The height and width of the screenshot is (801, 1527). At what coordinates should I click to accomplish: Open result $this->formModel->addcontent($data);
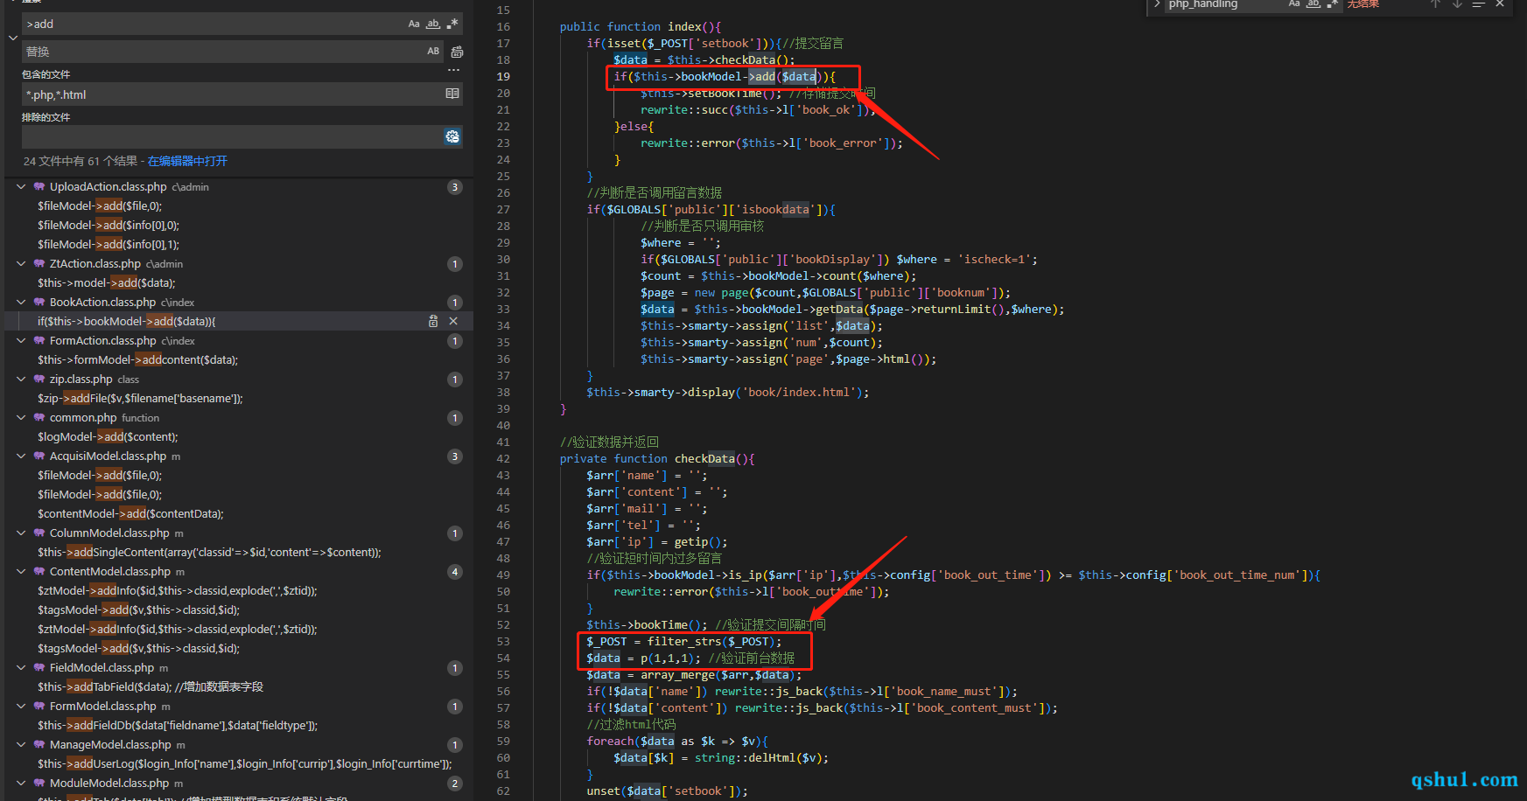(x=137, y=360)
